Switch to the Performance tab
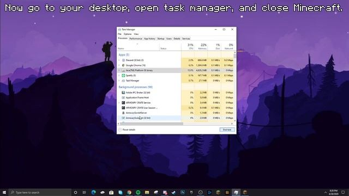Screen dimensions: 349x196 136,39
